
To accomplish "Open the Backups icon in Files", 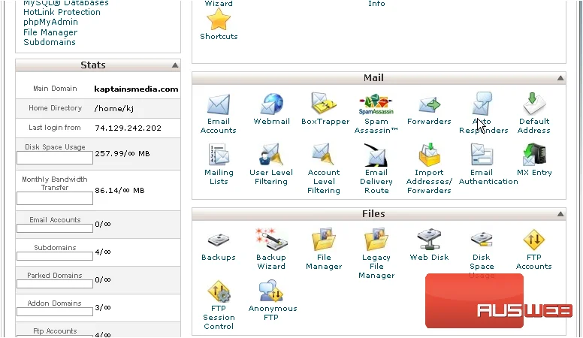I will coord(219,240).
